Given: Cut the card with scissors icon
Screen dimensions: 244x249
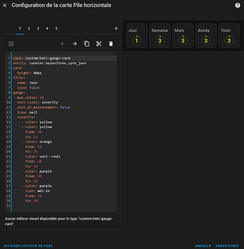Looking at the screenshot, I should 99,44.
